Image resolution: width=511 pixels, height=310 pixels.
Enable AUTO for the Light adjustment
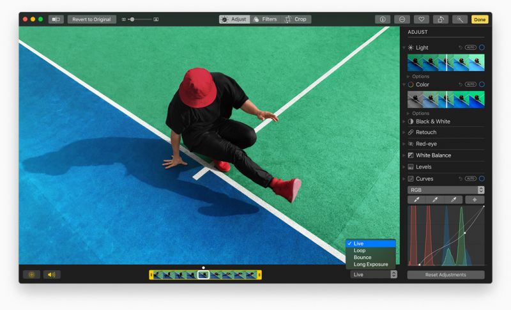pos(471,47)
